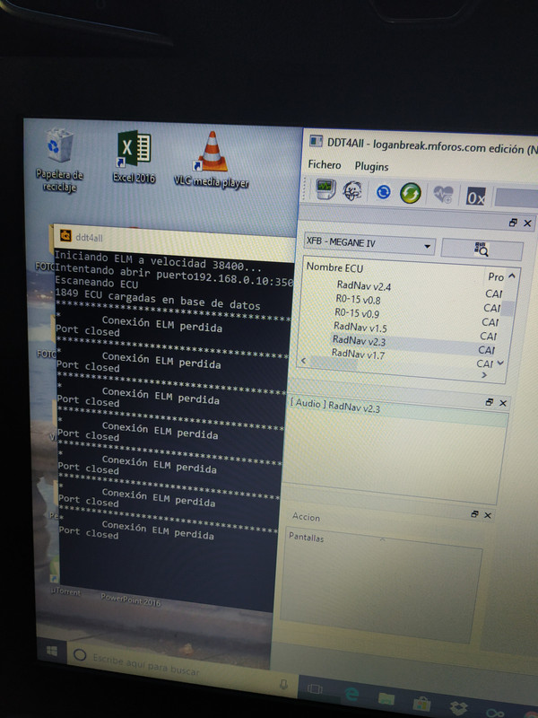The height and width of the screenshot is (718, 538).
Task: Click the scan ECU search button
Action: click(482, 250)
